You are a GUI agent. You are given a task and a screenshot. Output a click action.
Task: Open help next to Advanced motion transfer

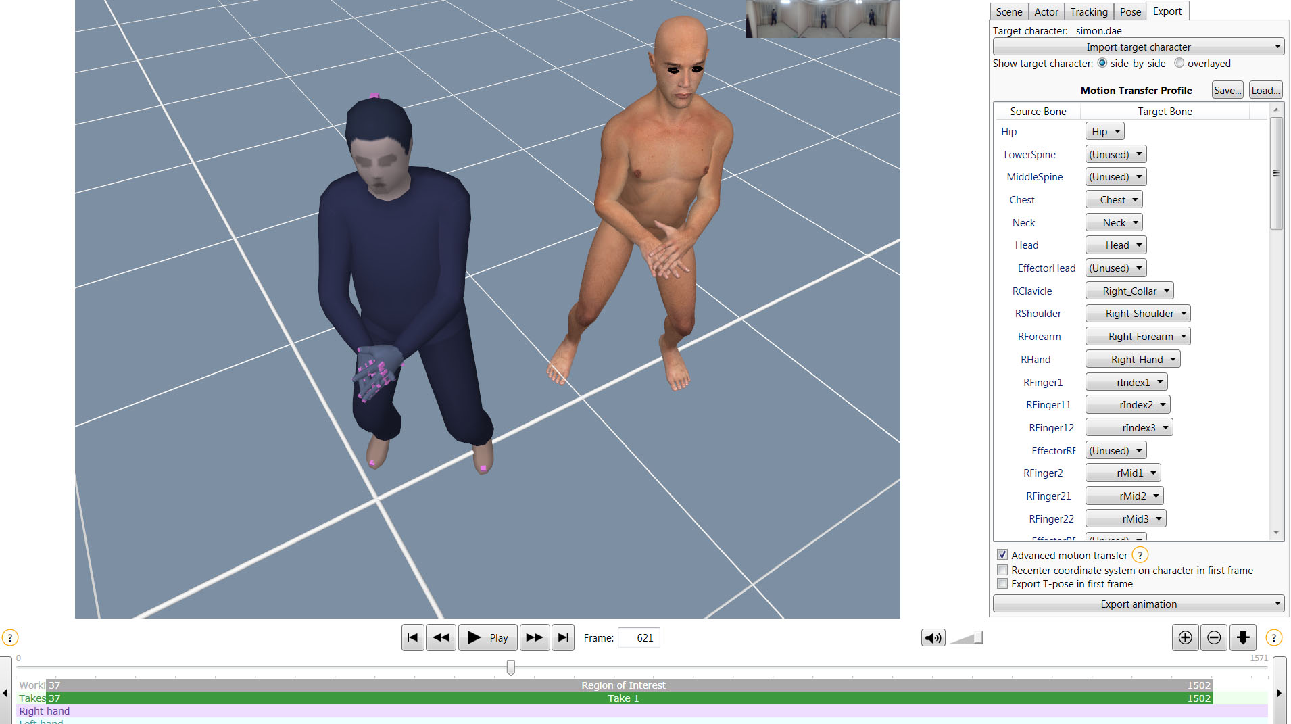pos(1140,555)
